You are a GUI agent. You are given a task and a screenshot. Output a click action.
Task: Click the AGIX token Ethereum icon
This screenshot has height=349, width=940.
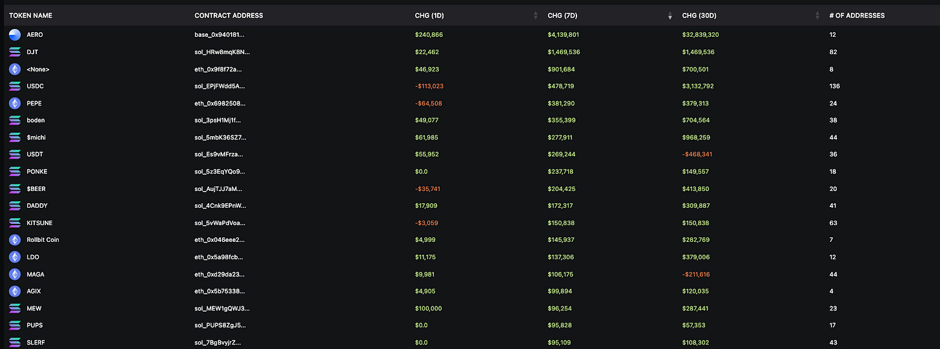15,292
